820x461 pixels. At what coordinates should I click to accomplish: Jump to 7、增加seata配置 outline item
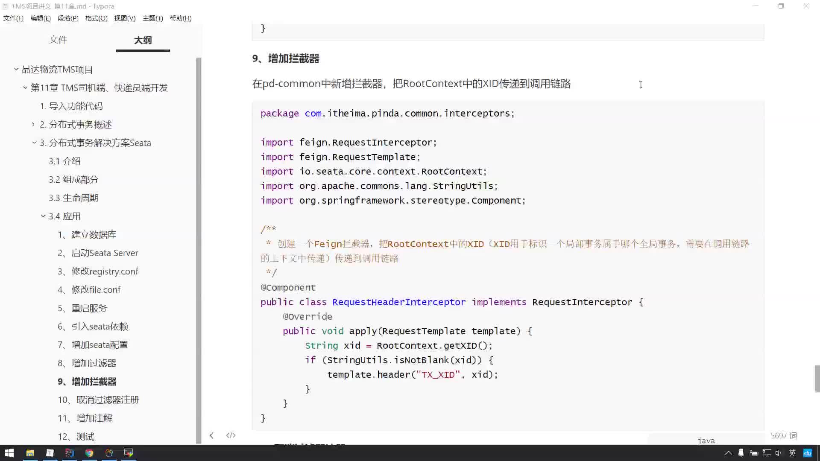tap(93, 344)
